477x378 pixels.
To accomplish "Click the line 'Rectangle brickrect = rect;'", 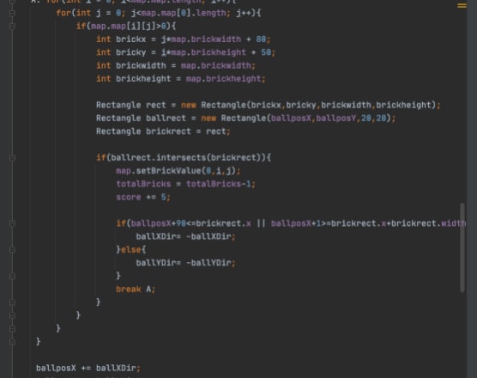I will click(x=163, y=131).
